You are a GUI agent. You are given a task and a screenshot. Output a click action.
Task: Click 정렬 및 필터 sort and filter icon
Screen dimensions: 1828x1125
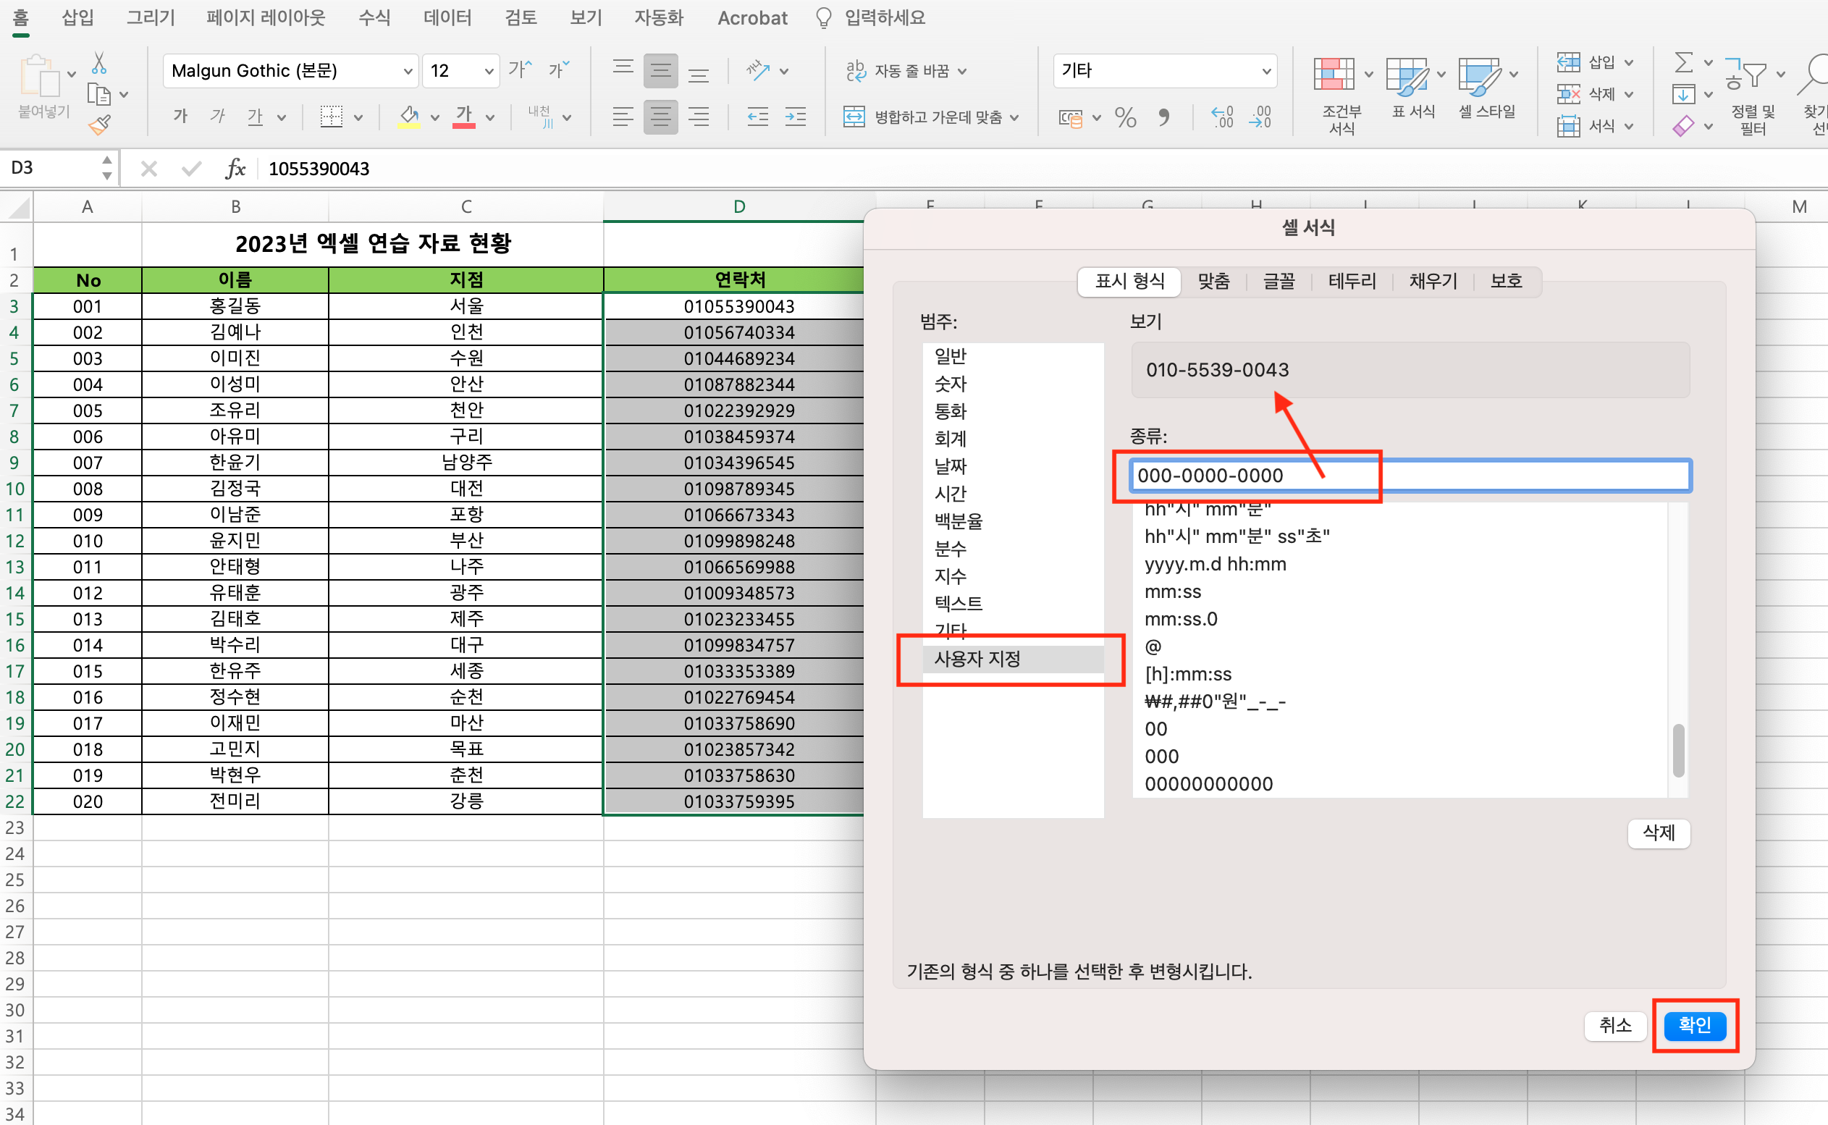(1753, 96)
